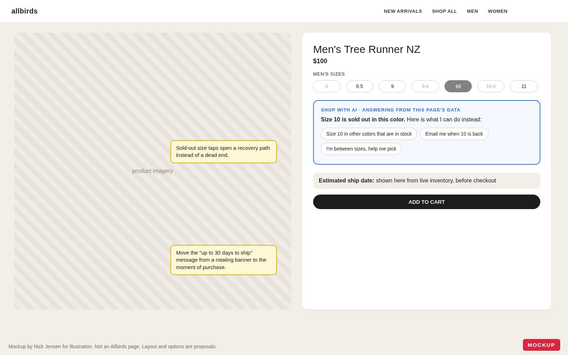Click the product imagery placeholder
Image resolution: width=568 pixels, height=355 pixels.
[153, 171]
